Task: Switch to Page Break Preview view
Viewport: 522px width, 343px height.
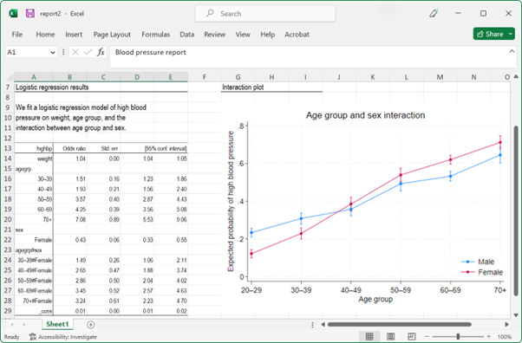Action: click(x=412, y=336)
